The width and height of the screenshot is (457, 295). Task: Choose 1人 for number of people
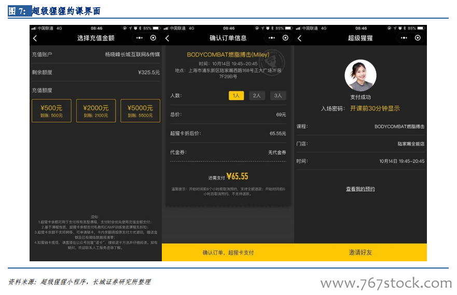coord(236,95)
